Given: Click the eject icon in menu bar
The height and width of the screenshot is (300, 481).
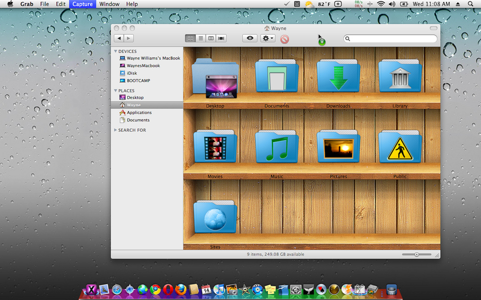Looking at the screenshot, I should coord(458,4).
